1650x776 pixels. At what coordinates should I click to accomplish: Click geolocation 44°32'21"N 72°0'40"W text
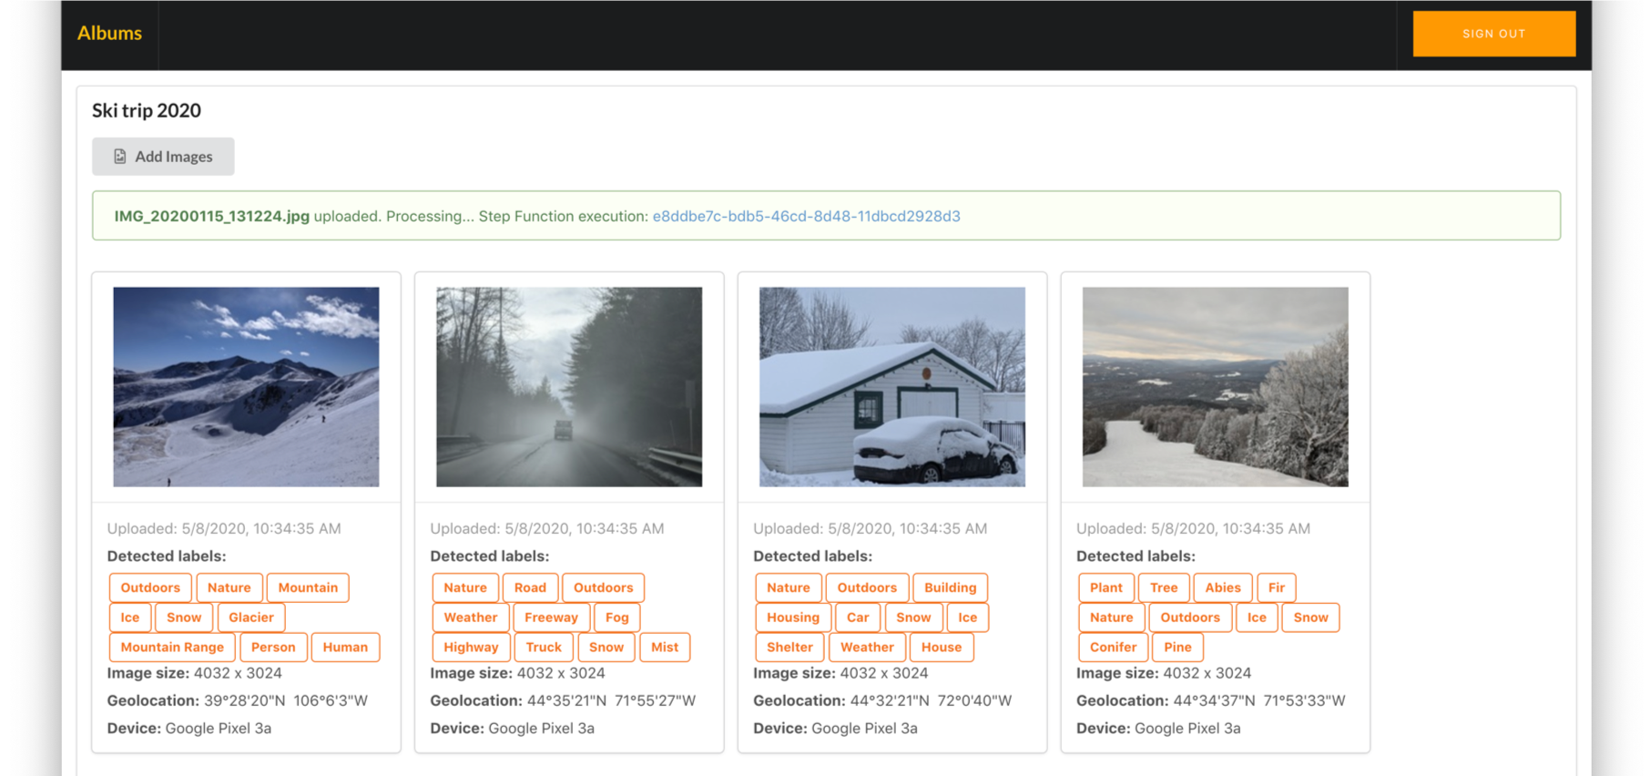pyautogui.click(x=931, y=700)
